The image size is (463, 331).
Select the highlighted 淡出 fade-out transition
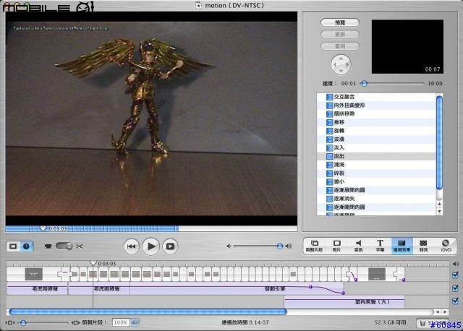(x=376, y=156)
